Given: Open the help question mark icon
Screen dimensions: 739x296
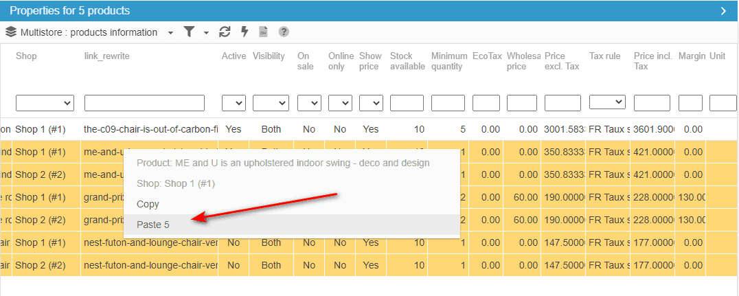Looking at the screenshot, I should pyautogui.click(x=283, y=32).
